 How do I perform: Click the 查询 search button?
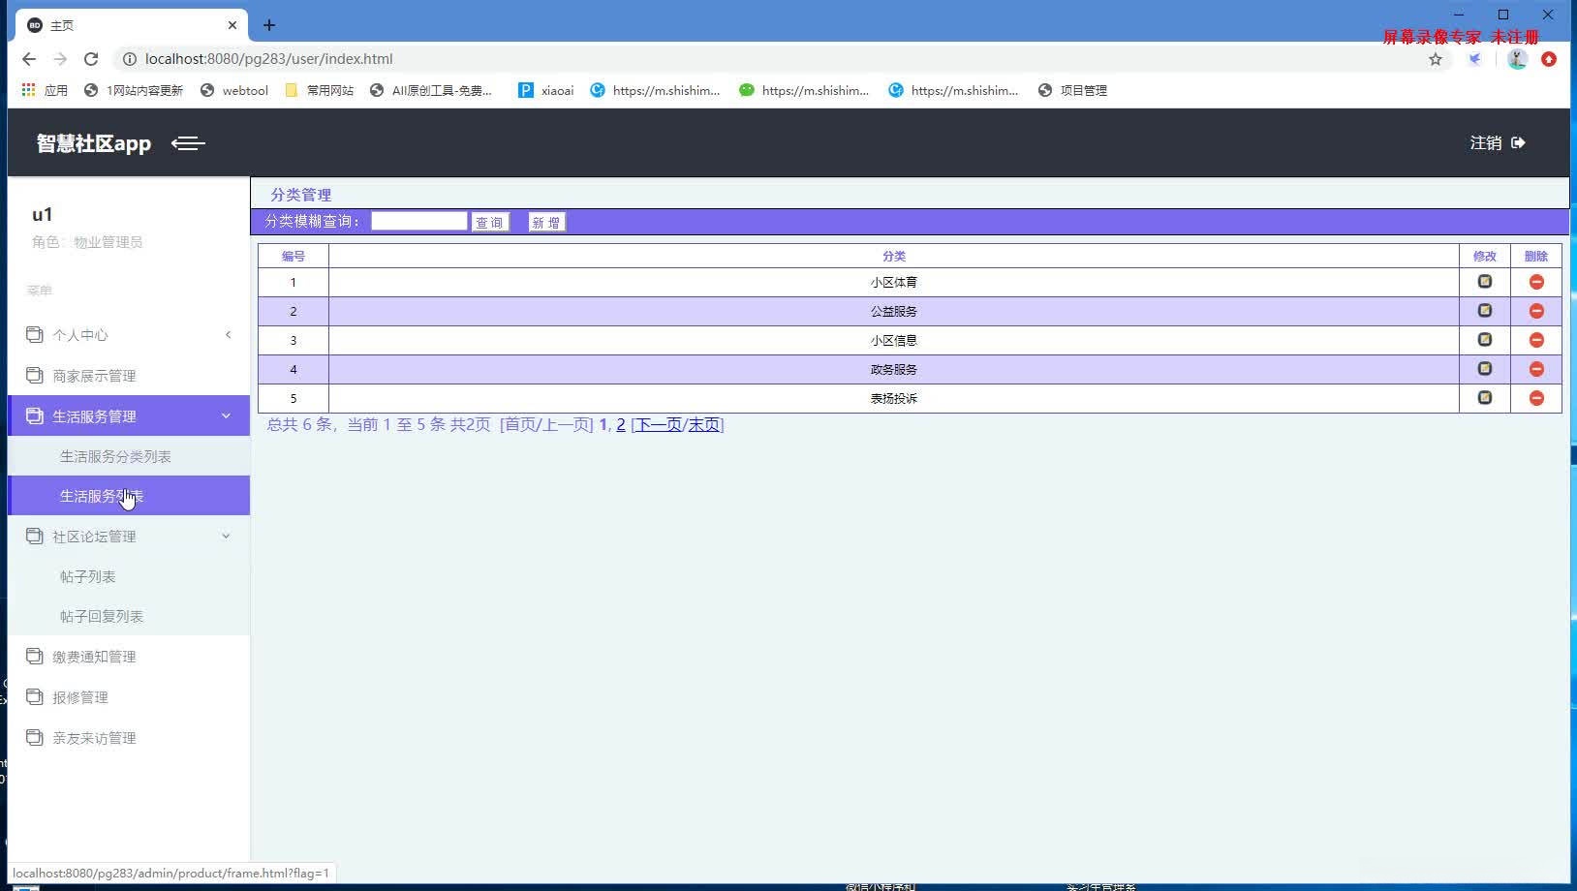click(490, 223)
